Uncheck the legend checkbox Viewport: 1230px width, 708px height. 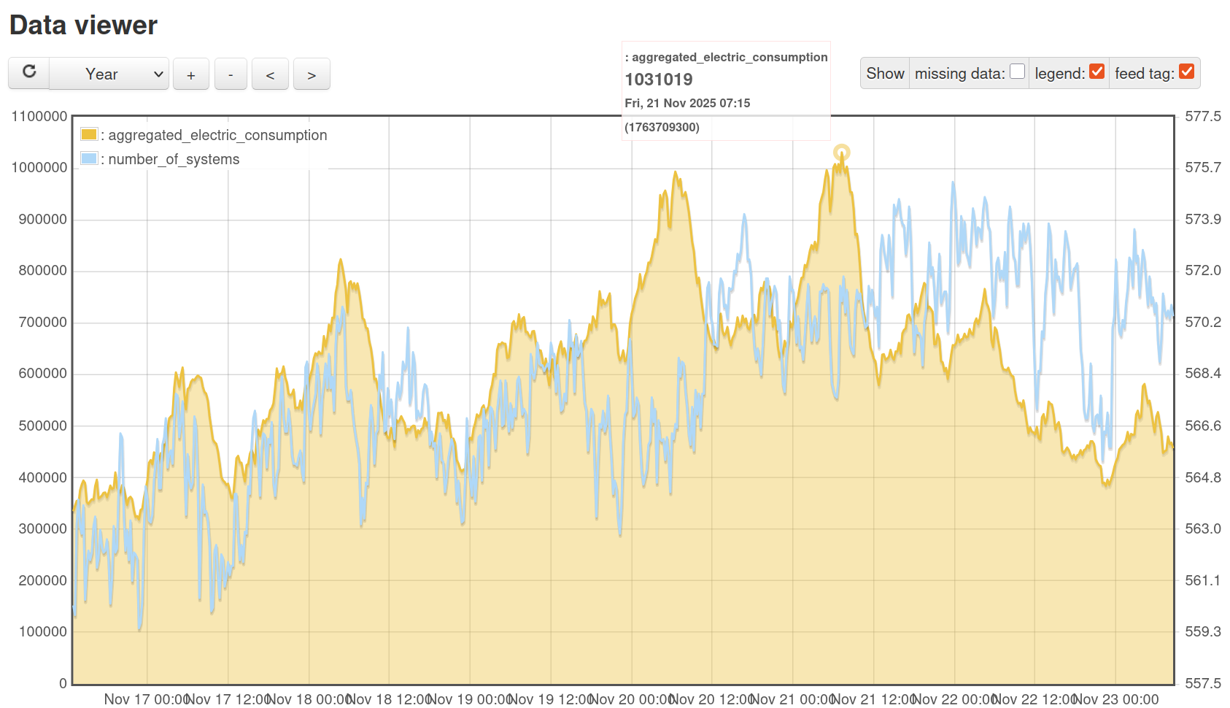[1096, 72]
